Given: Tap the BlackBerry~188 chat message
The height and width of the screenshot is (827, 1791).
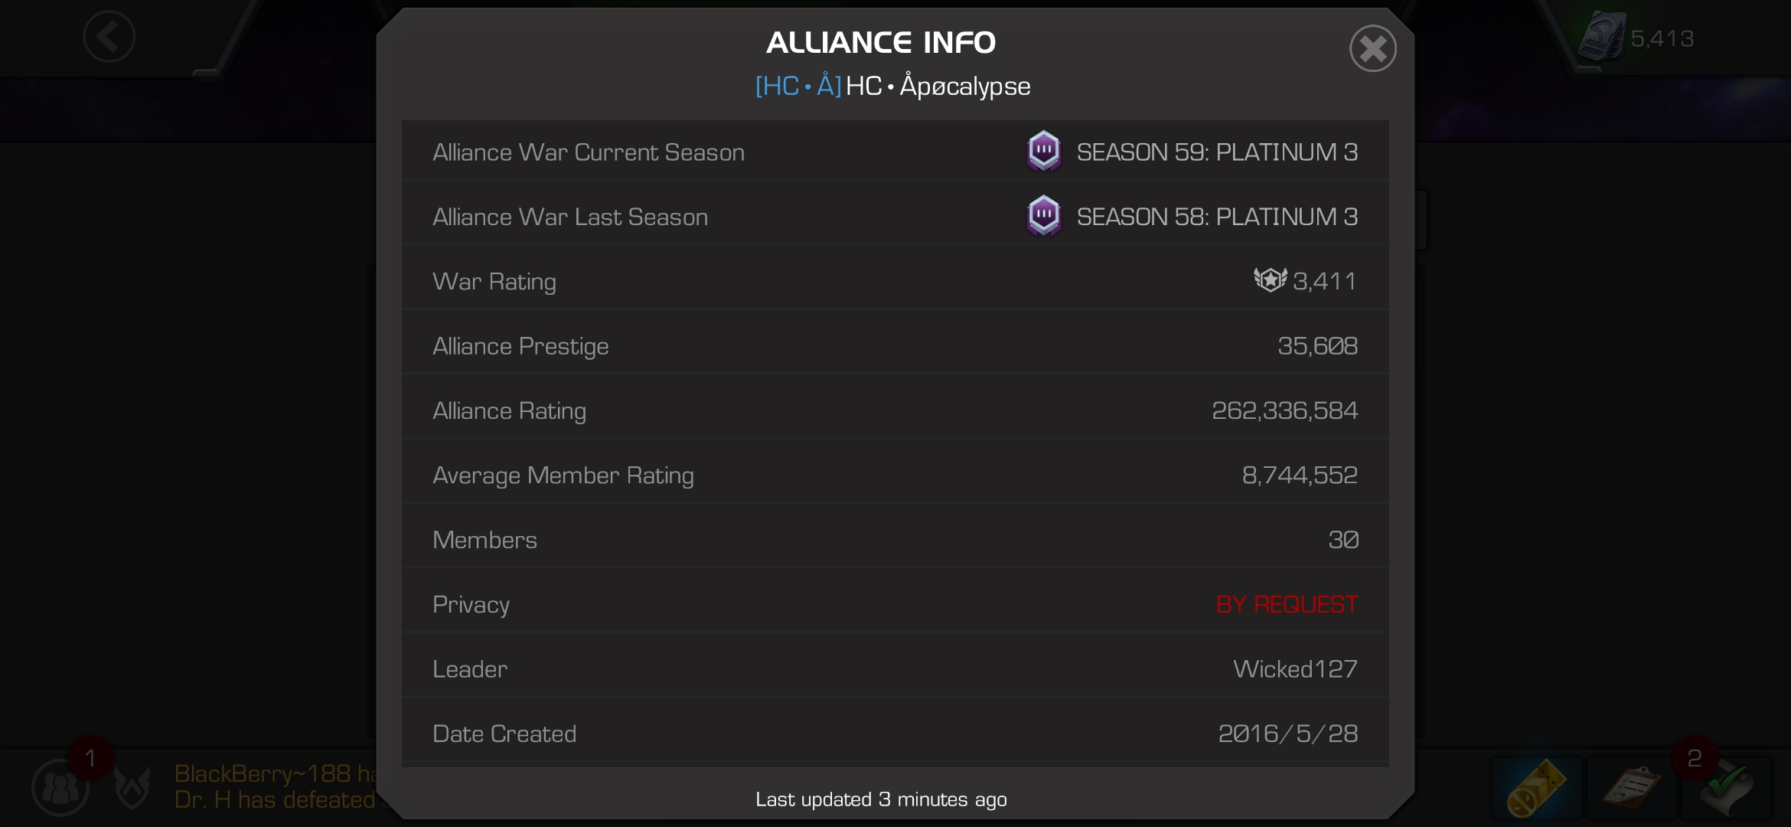Looking at the screenshot, I should pos(275,774).
